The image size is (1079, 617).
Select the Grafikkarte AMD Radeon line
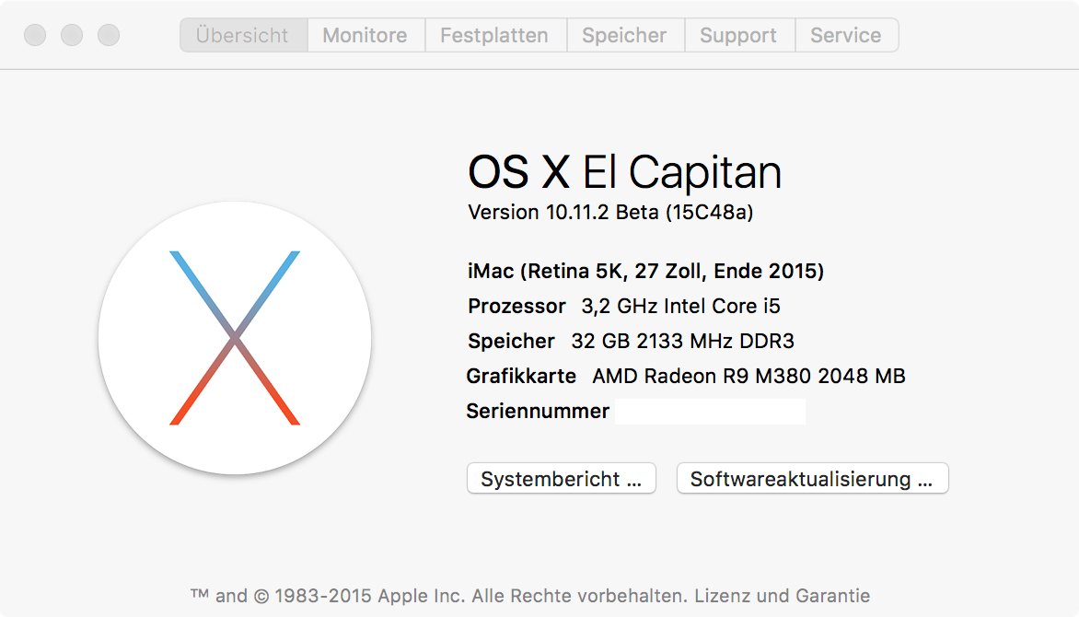[x=686, y=376]
